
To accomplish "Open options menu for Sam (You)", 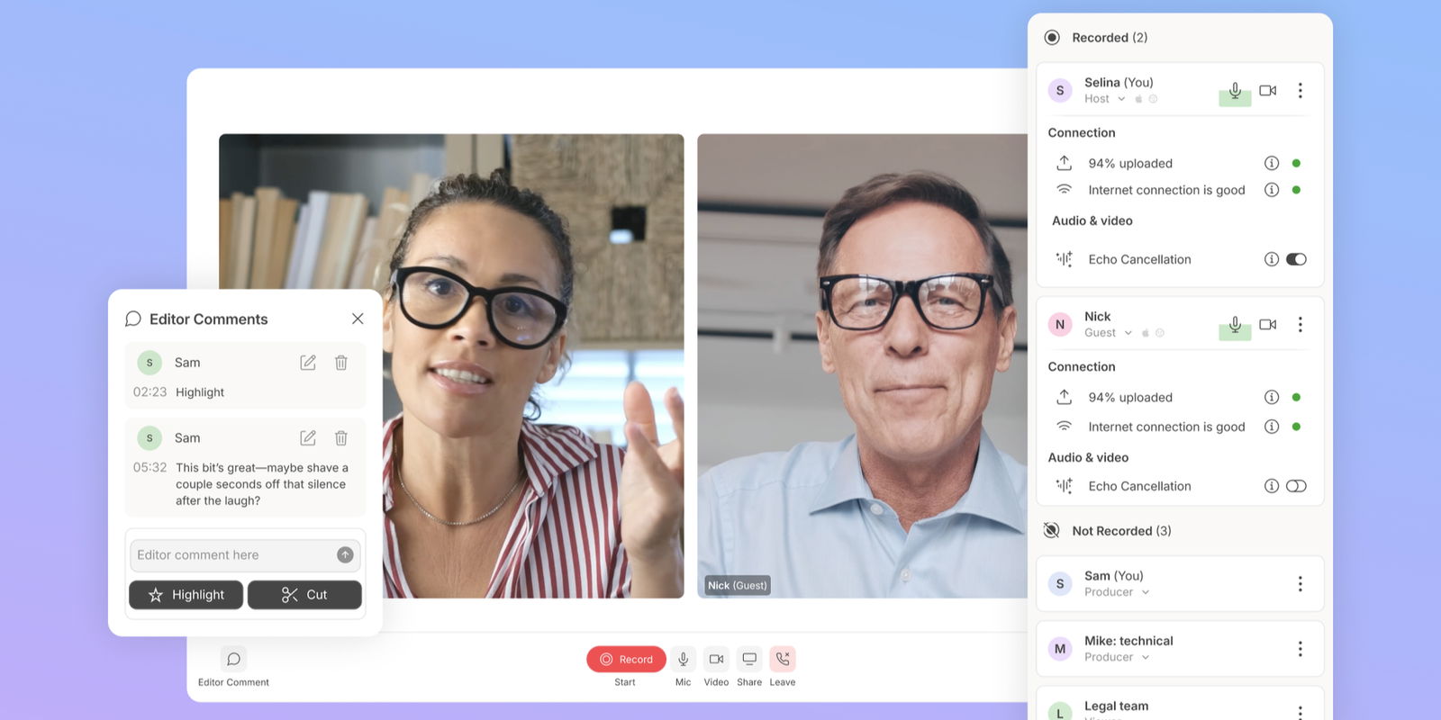I will pyautogui.click(x=1300, y=584).
